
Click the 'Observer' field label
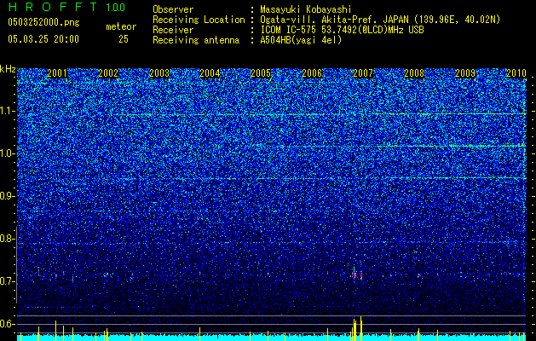click(173, 10)
